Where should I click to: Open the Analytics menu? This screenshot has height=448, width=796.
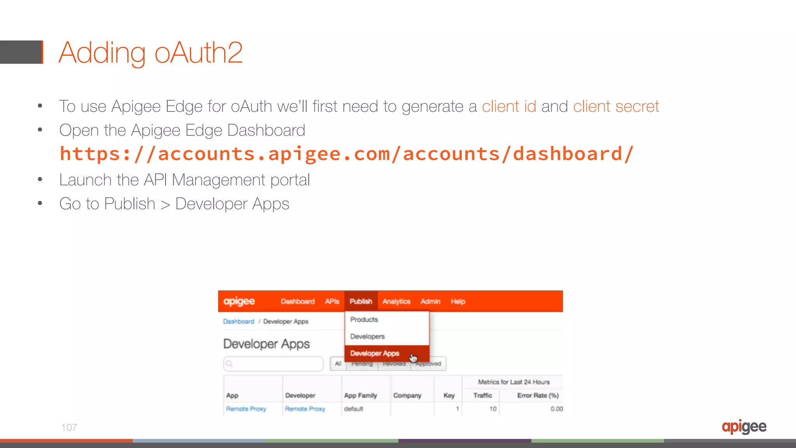396,301
